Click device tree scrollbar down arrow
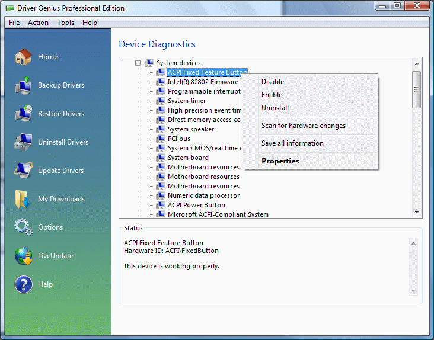Image resolution: width=434 pixels, height=340 pixels. pyautogui.click(x=417, y=212)
